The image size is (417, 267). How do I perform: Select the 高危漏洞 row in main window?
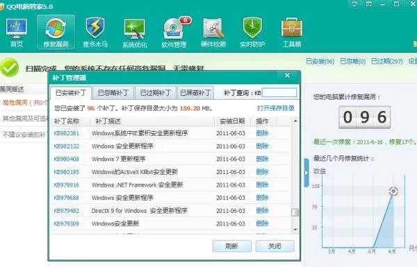pos(24,103)
